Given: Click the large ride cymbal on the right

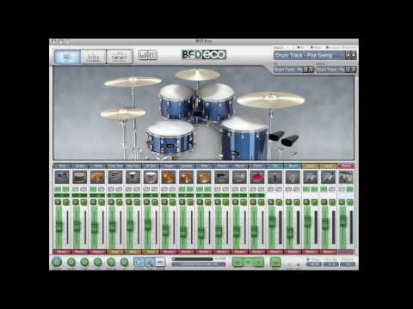Looking at the screenshot, I should pos(270,100).
